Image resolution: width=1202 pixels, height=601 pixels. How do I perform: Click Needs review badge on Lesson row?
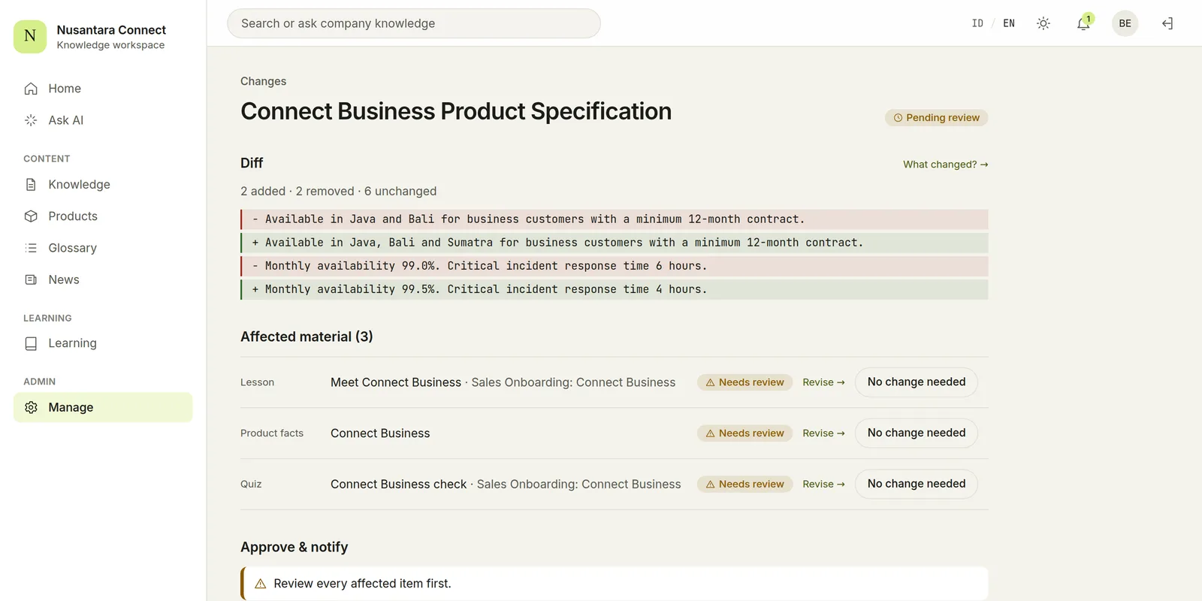coord(744,382)
